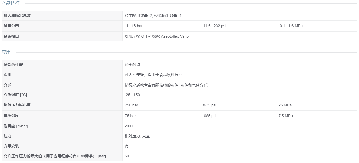Screen dimensions: 359x163
Task: Click the 镀金触点 value
Action: click(x=132, y=65)
